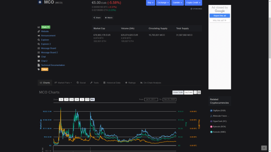This screenshot has height=152, width=271.
Task: Switch to the Historical Data tab
Action: 112,83
